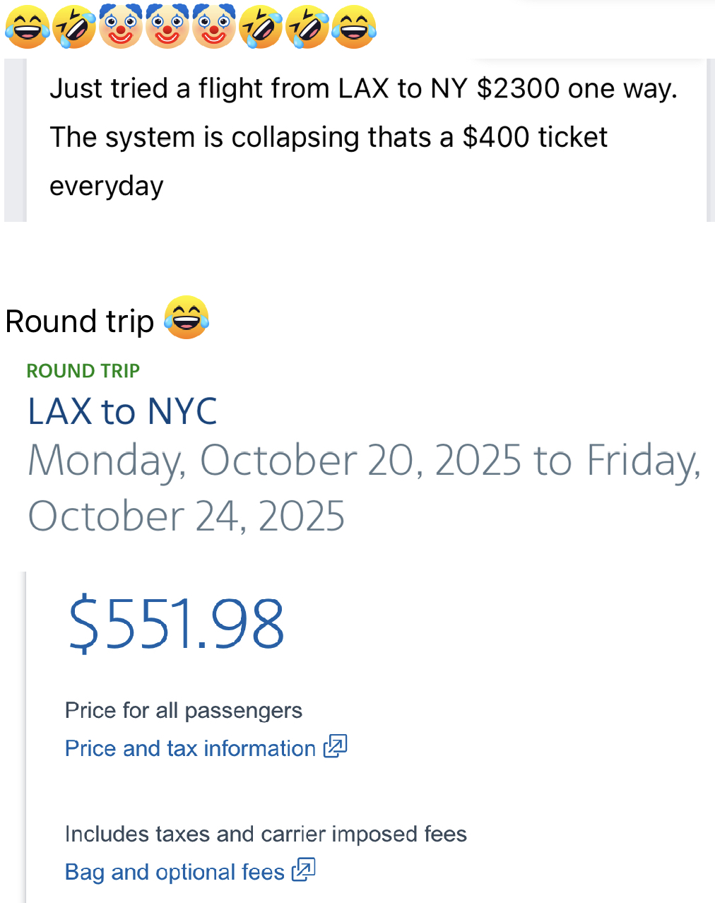
Task: Click the middle clown face emoji
Action: [167, 28]
